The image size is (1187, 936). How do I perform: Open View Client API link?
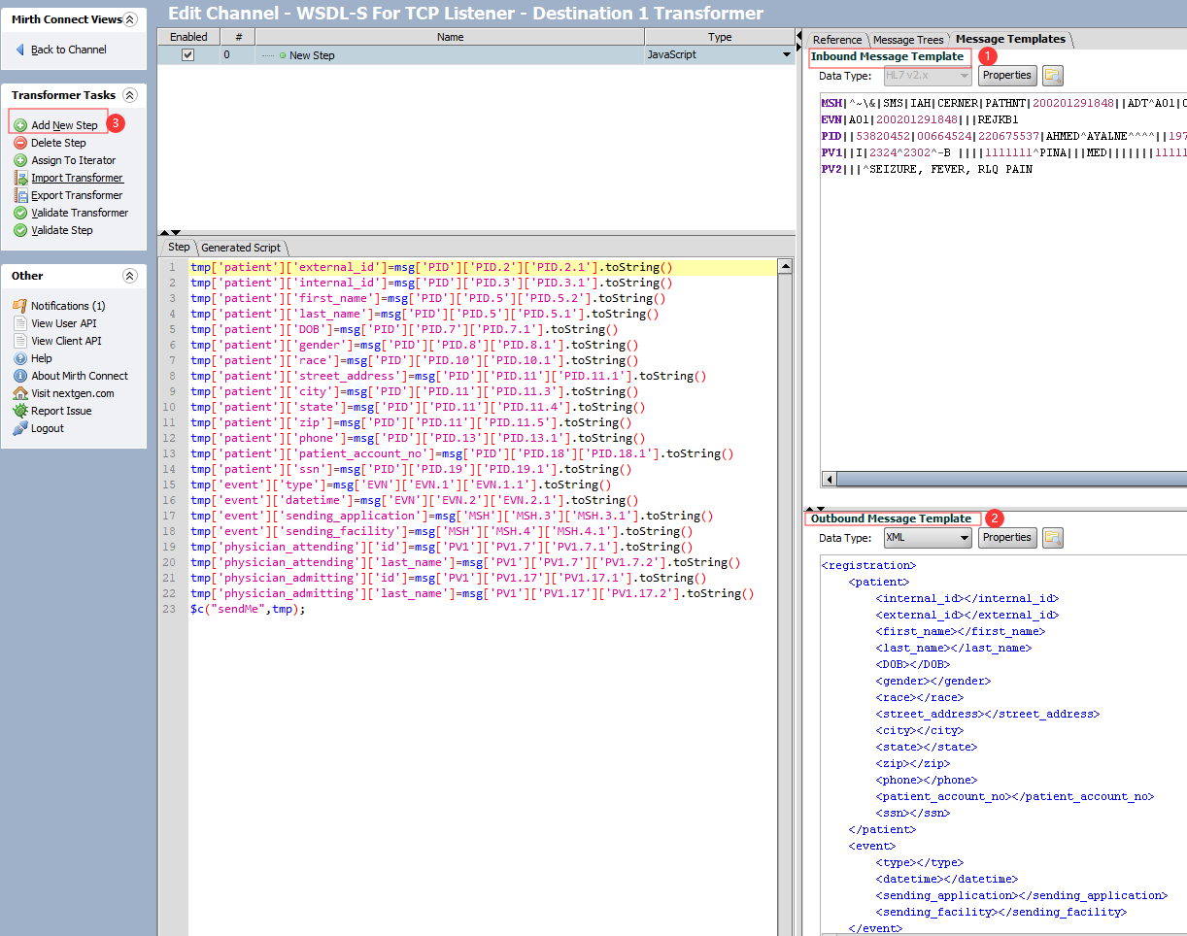click(x=66, y=341)
